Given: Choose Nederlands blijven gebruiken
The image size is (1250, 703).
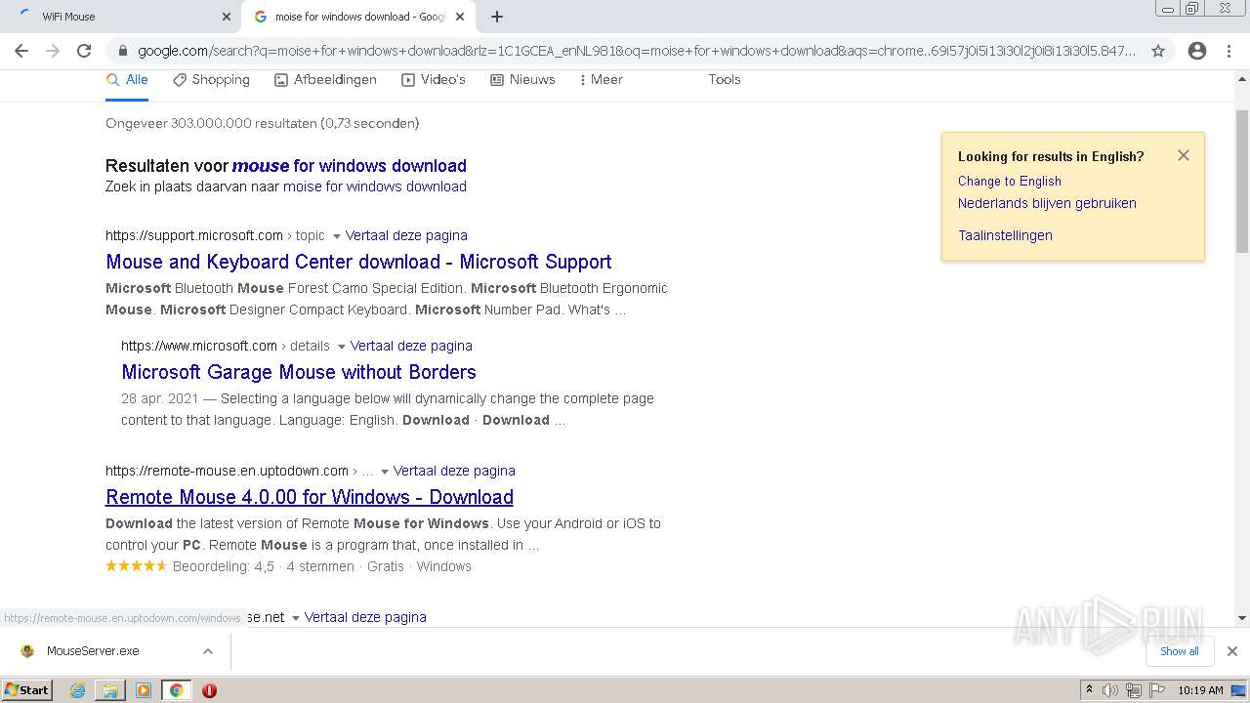Looking at the screenshot, I should [1047, 203].
